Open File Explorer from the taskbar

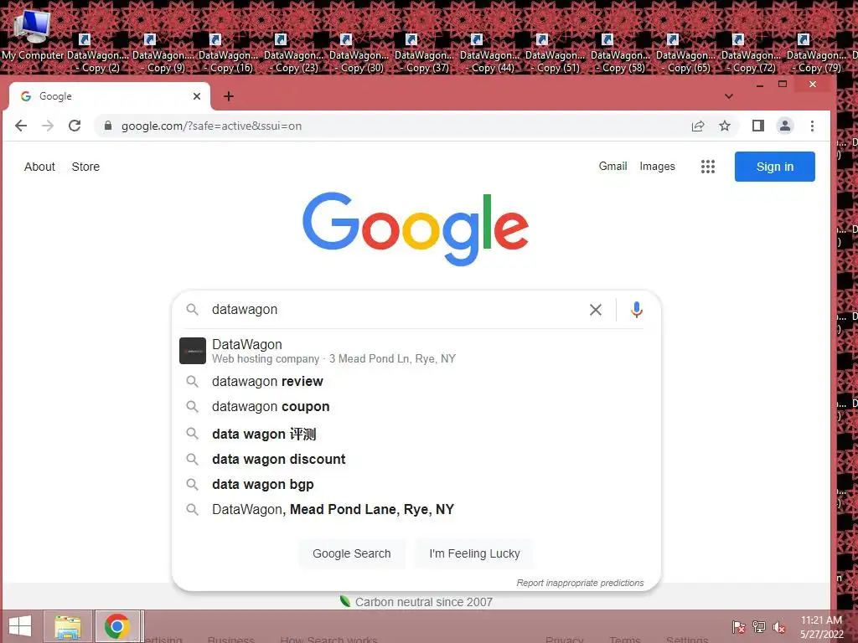(68, 626)
